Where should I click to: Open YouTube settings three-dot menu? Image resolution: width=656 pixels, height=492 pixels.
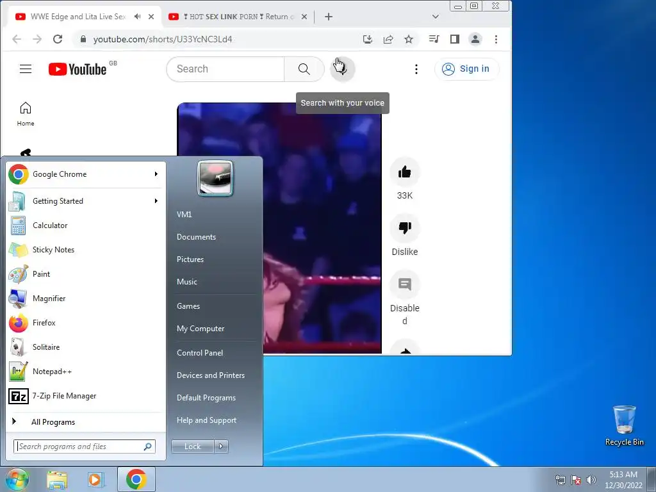click(x=416, y=69)
